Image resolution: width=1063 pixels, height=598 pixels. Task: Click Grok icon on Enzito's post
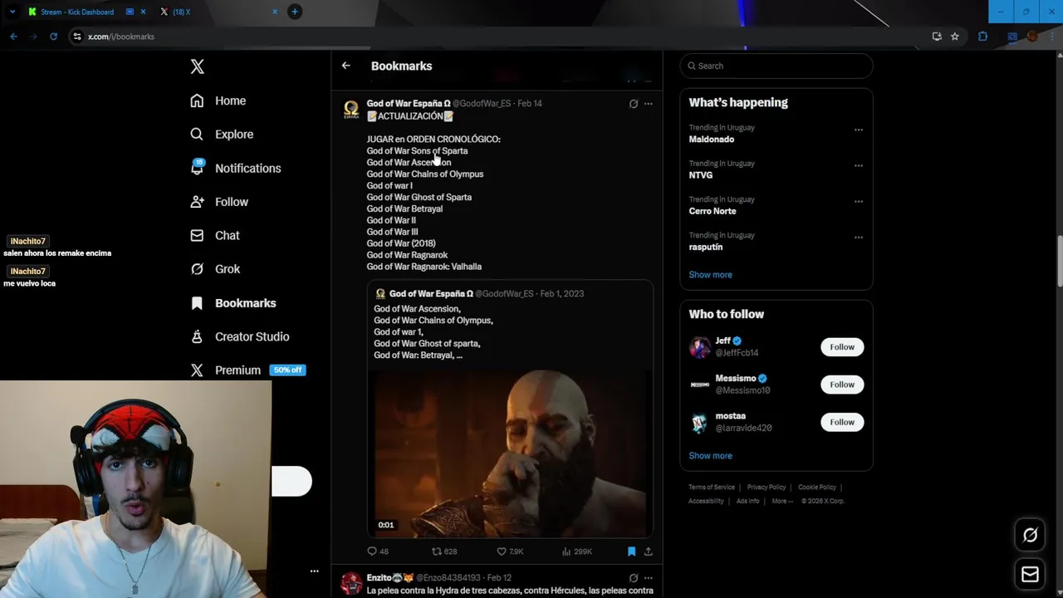click(x=634, y=578)
